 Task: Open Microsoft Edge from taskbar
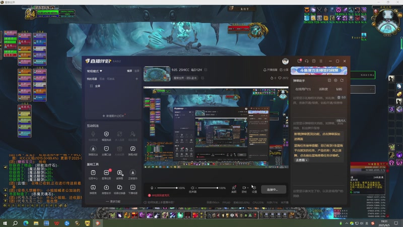pos(26,223)
